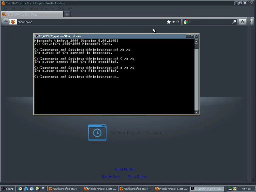Viewport: 256px width, 192px height.
Task: Open the View menu in Firefox
Action: click(x=21, y=8)
